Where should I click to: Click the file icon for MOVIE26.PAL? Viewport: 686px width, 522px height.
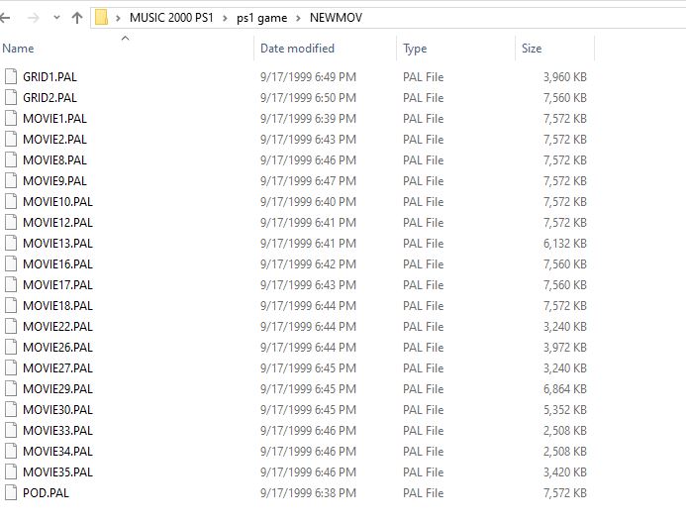[11, 347]
